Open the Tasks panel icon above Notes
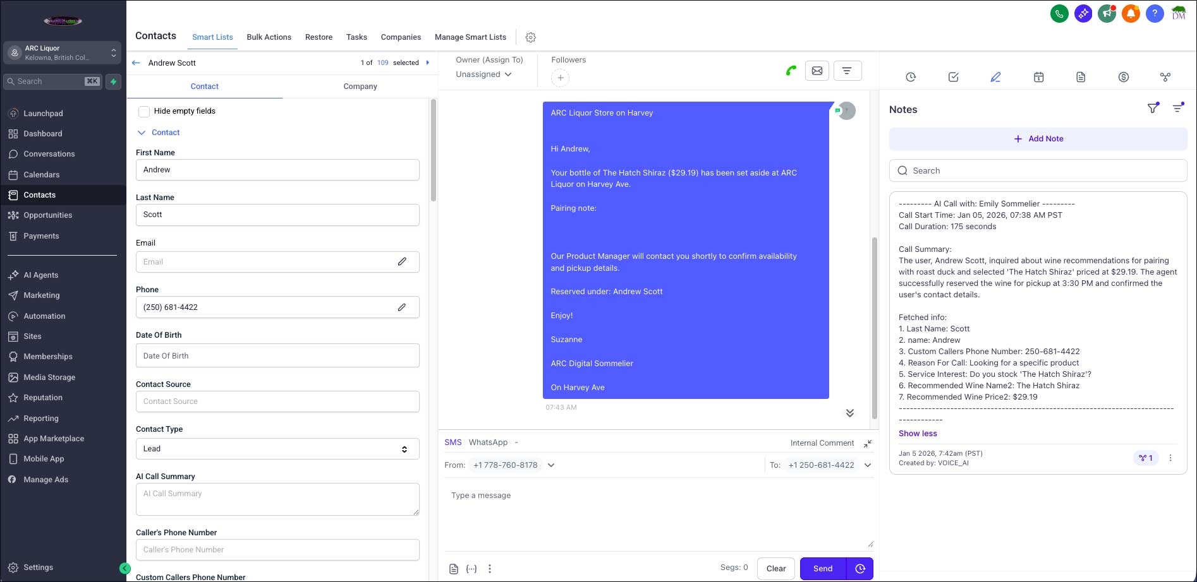This screenshot has height=582, width=1197. tap(953, 76)
